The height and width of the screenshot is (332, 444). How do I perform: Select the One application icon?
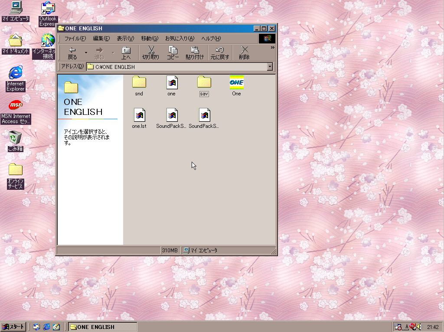(236, 83)
